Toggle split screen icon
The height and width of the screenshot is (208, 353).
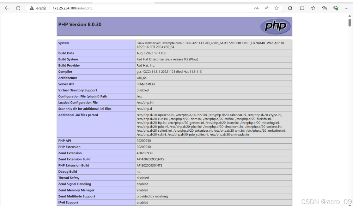tap(302, 8)
